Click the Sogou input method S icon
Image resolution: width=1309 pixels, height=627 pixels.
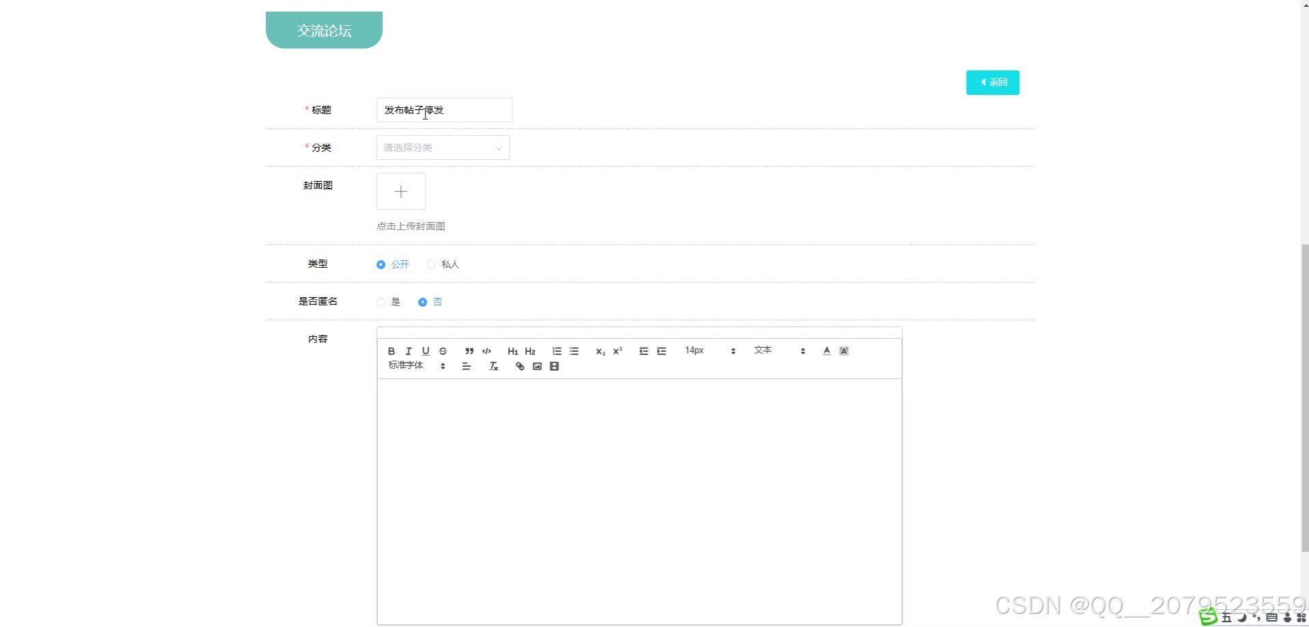point(1209,617)
